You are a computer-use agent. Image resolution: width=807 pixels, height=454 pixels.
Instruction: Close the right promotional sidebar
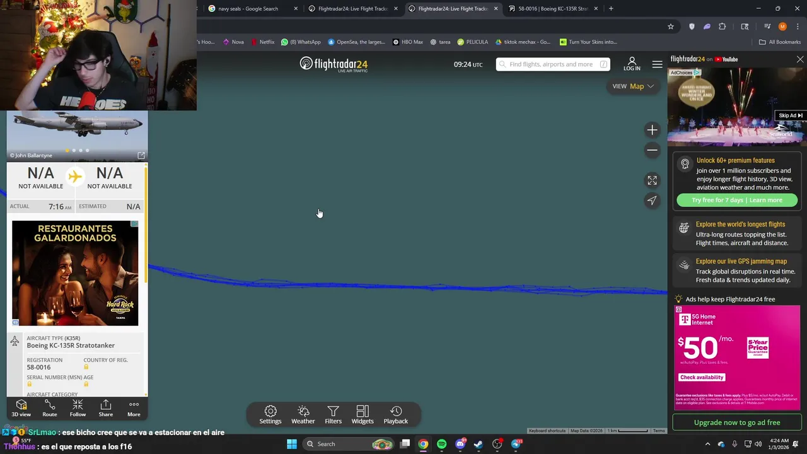(x=800, y=59)
